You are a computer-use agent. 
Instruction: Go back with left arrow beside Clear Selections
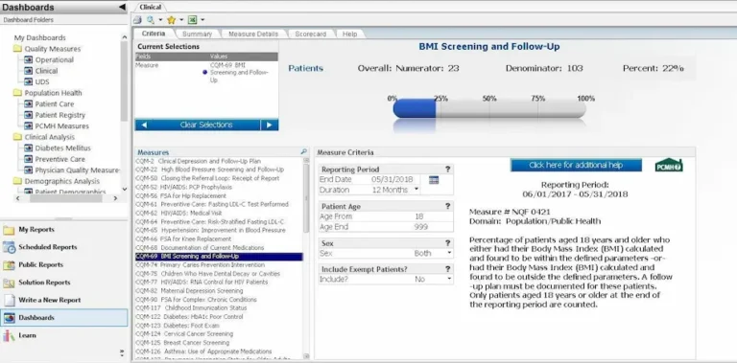point(144,125)
